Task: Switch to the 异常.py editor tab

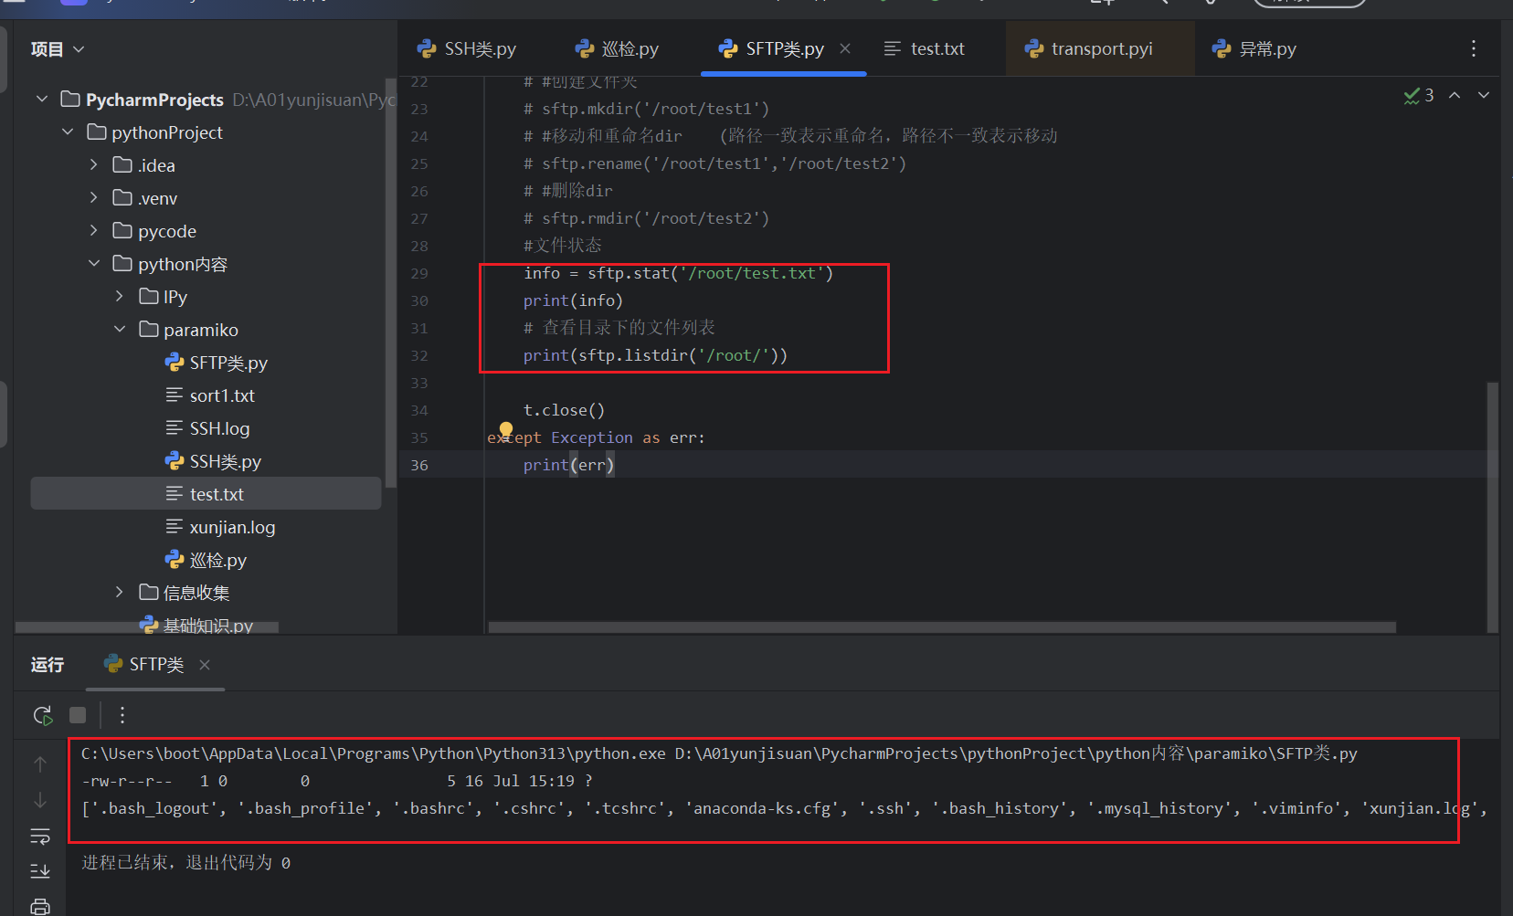Action: point(1265,48)
